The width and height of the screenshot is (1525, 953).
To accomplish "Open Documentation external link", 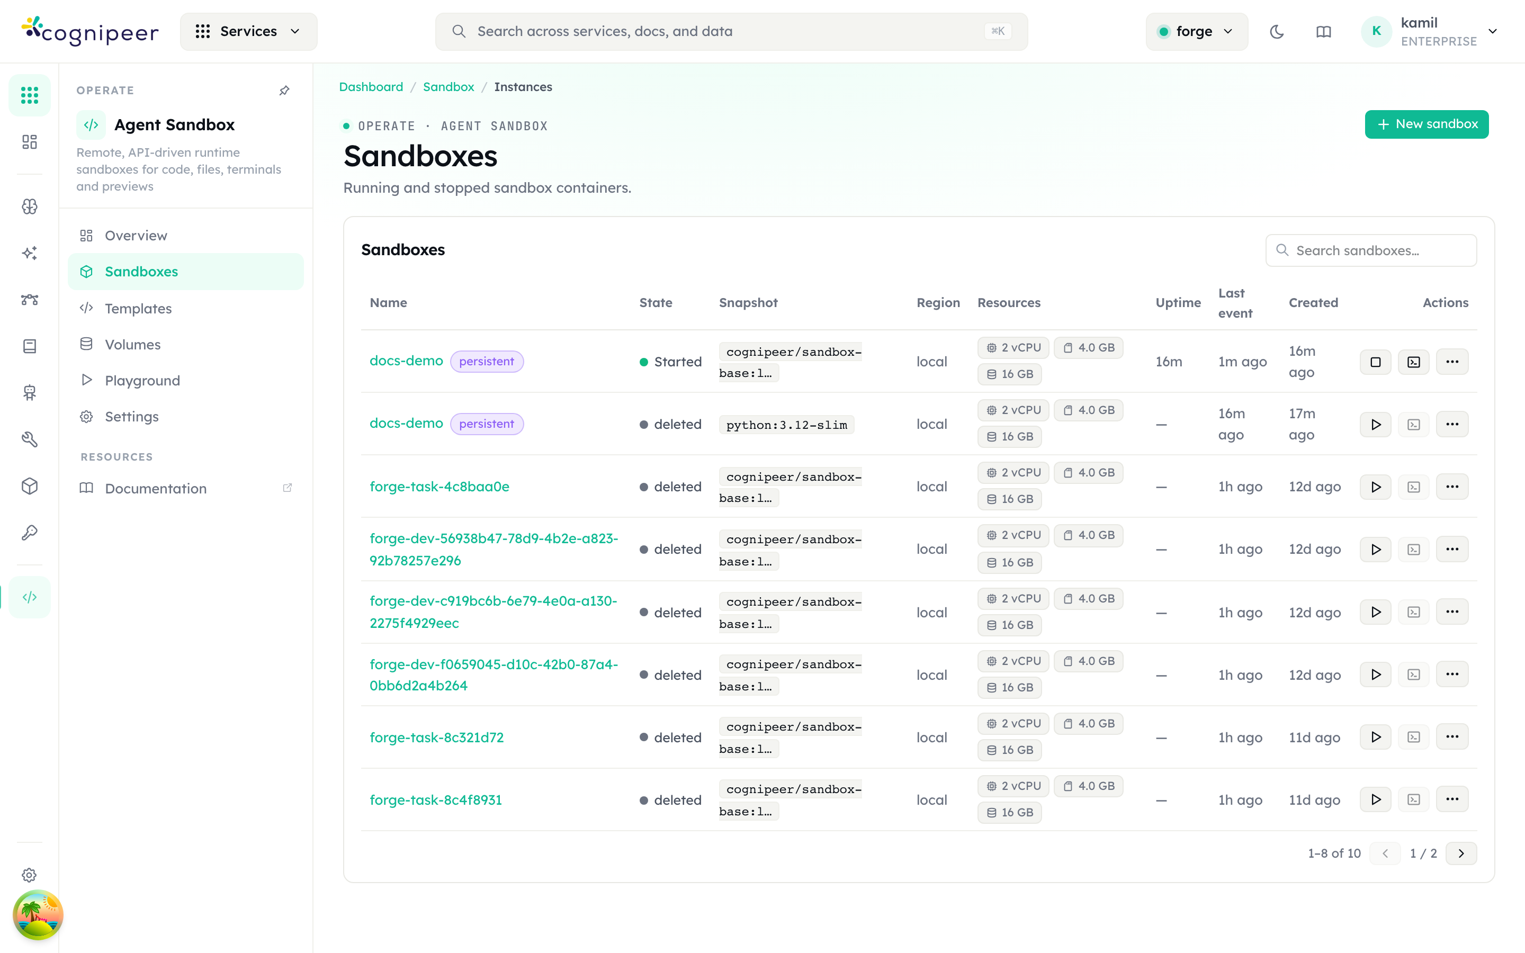I will pos(185,489).
